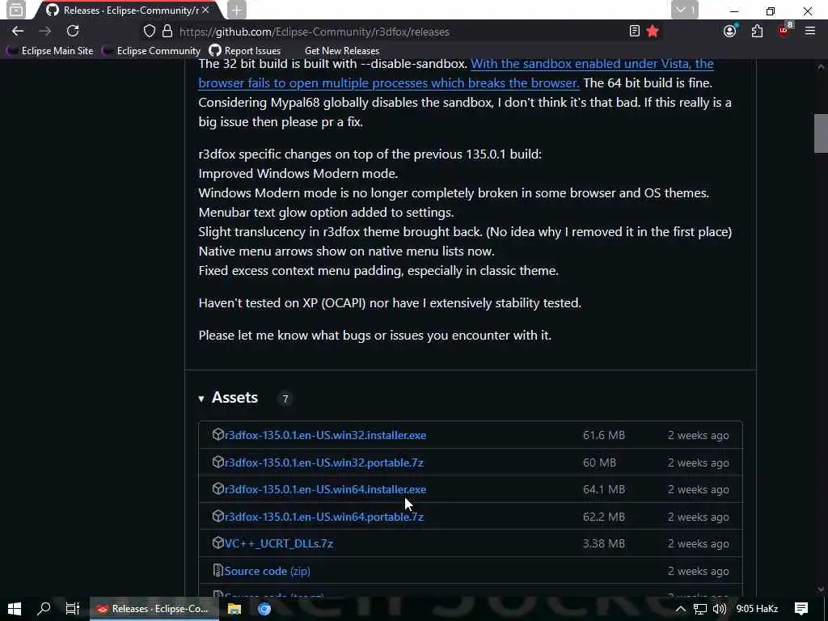Close the Releases tab

(x=205, y=10)
